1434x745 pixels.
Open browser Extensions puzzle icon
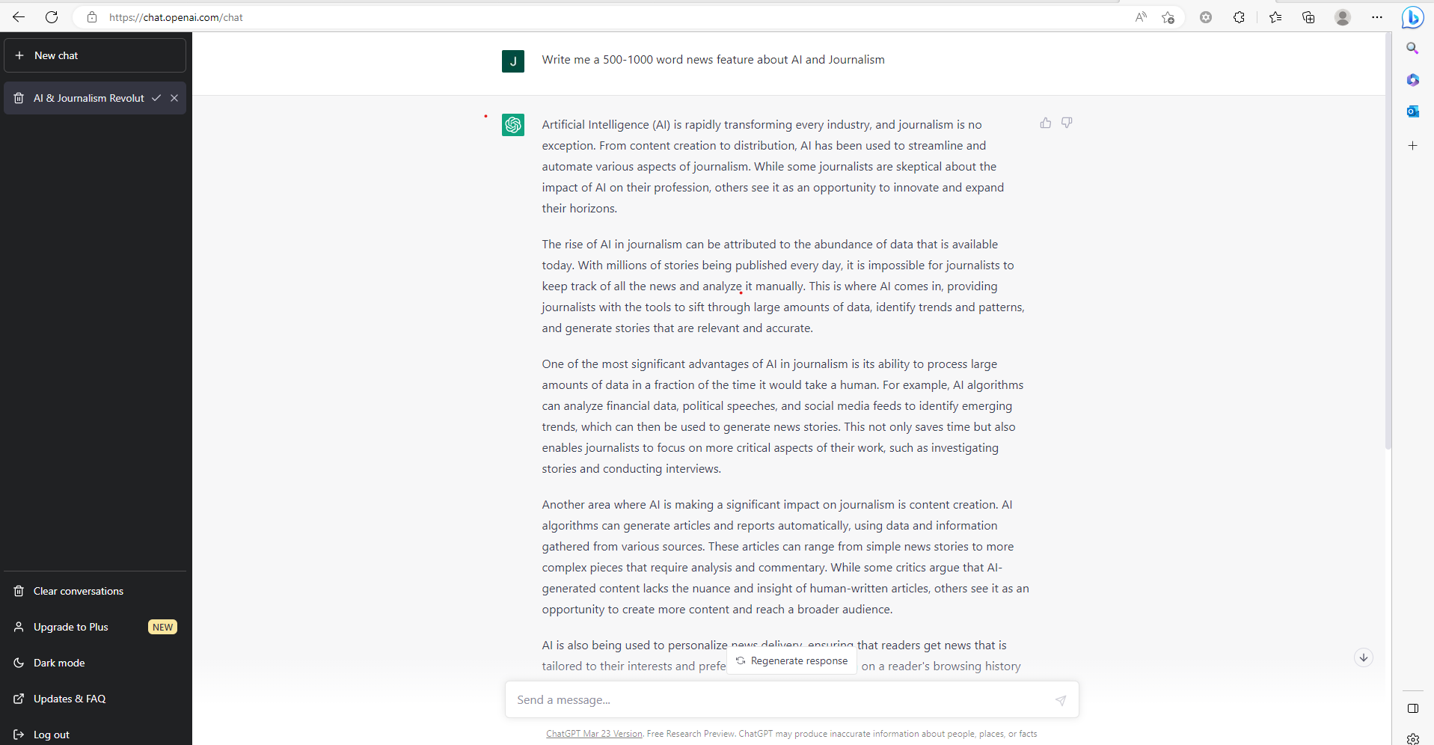(x=1239, y=17)
